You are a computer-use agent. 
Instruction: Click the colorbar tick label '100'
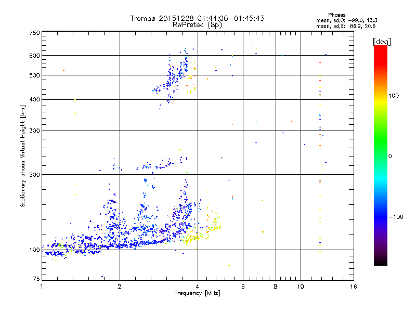pos(394,96)
